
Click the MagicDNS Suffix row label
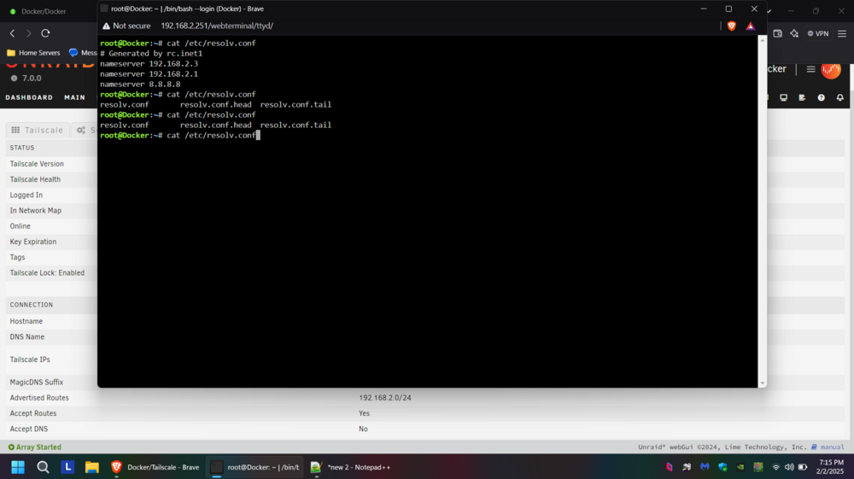[37, 383]
